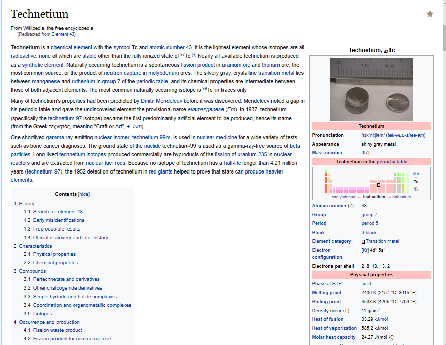Follow the uranium-235 link

pos(252,154)
